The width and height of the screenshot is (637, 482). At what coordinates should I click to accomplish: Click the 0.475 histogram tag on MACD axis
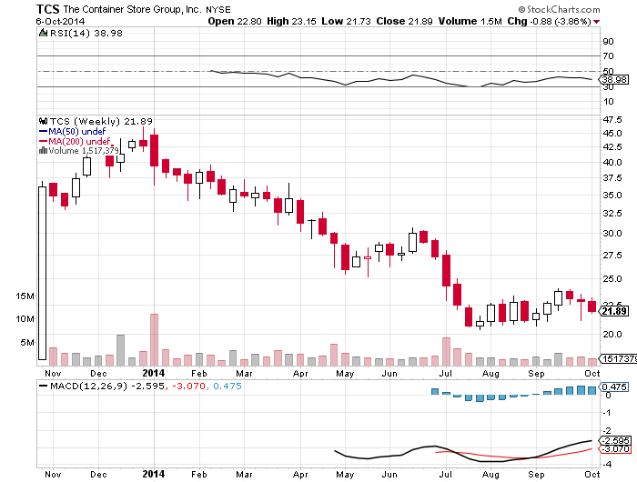click(614, 387)
